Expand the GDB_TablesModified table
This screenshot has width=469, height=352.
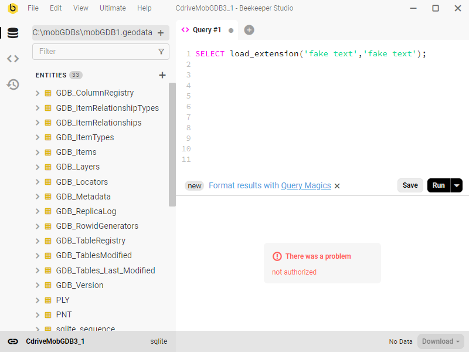[x=38, y=255]
